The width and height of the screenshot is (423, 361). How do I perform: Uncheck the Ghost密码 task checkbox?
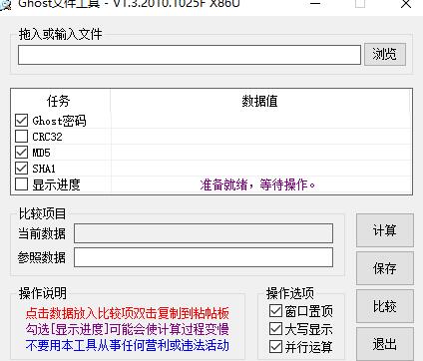(21, 121)
